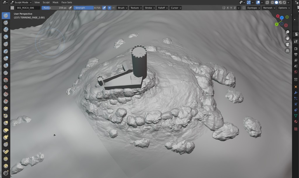
Task: Open the Modifiers wrench properties tab
Action: (x=296, y=93)
